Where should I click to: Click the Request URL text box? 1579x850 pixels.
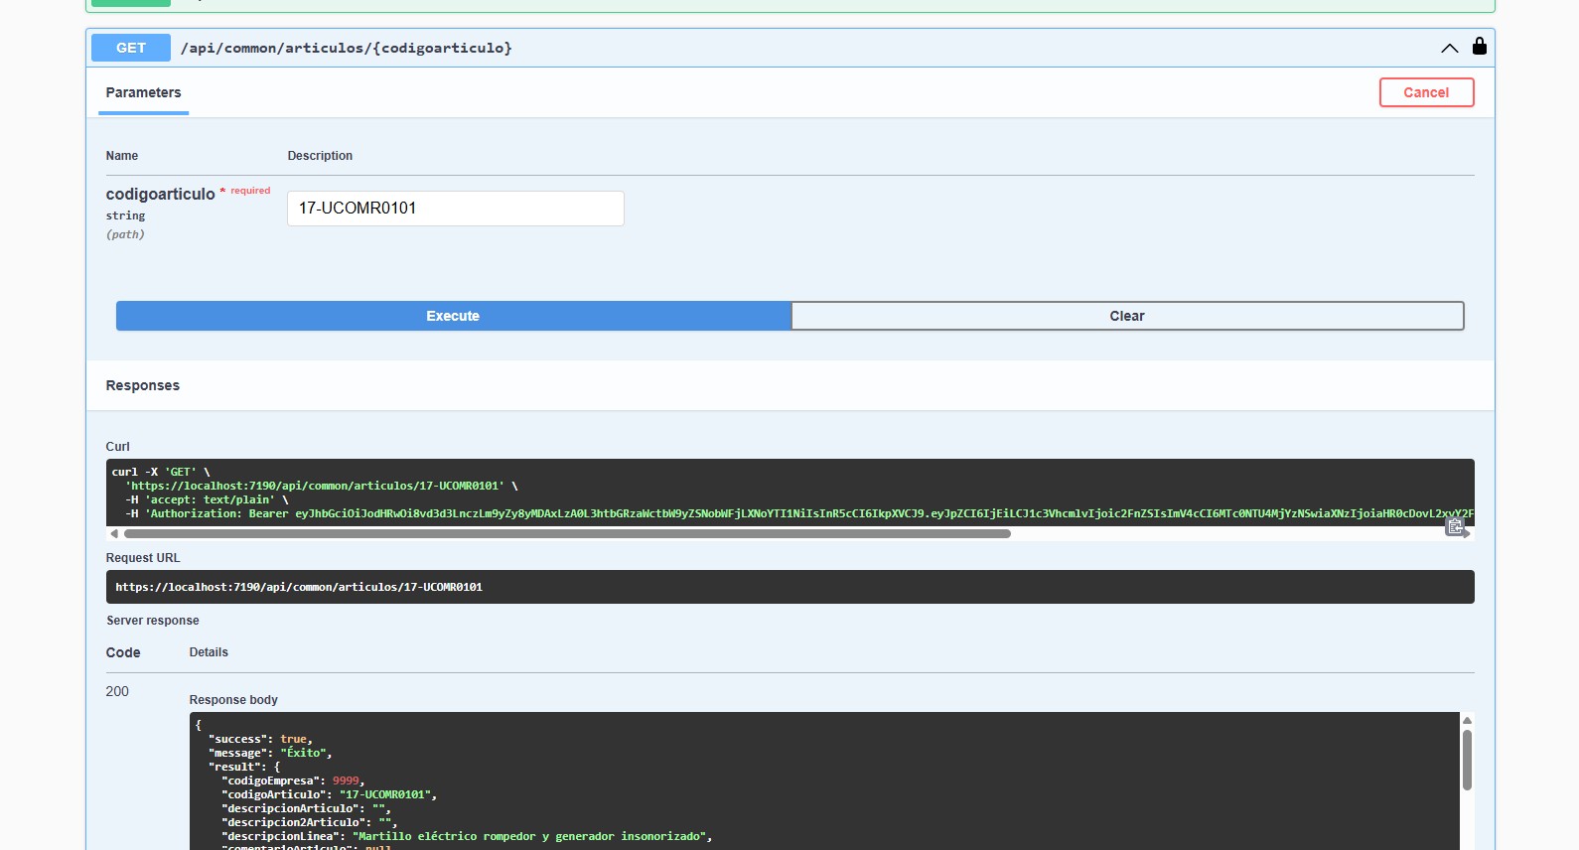click(789, 587)
